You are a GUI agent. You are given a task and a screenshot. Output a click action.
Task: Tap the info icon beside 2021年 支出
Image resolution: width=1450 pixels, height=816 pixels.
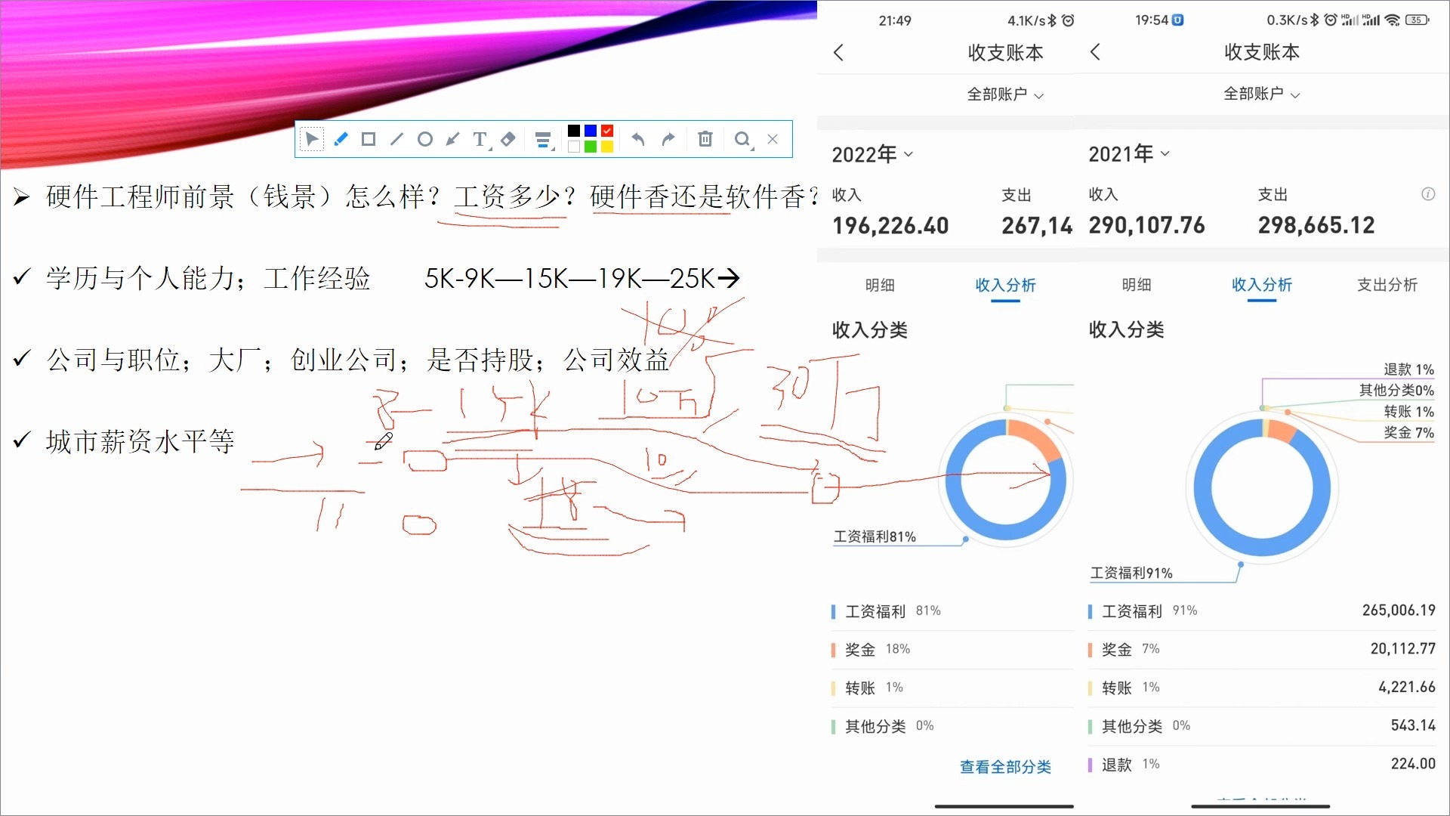[1428, 194]
